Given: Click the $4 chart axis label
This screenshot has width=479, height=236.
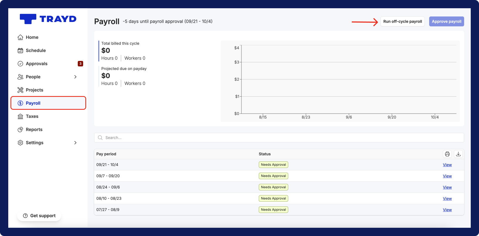Looking at the screenshot, I should click(236, 48).
